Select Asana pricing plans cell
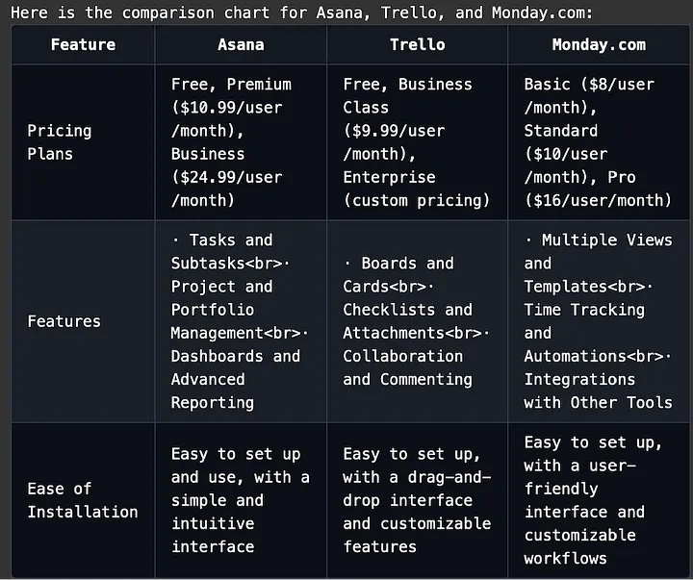This screenshot has width=693, height=580. pos(241,142)
